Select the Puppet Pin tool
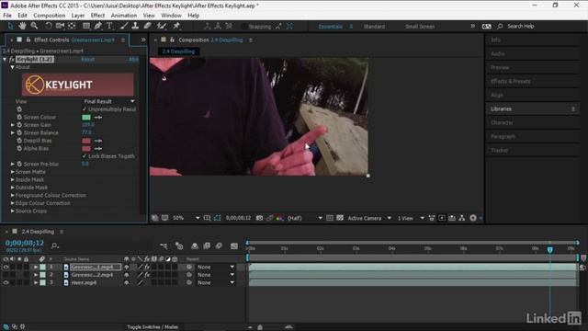This screenshot has height=331, width=588. tap(176, 26)
